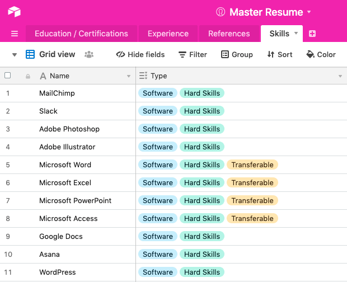Click the Type field multi-select icon
Image resolution: width=347 pixels, height=282 pixels.
143,76
